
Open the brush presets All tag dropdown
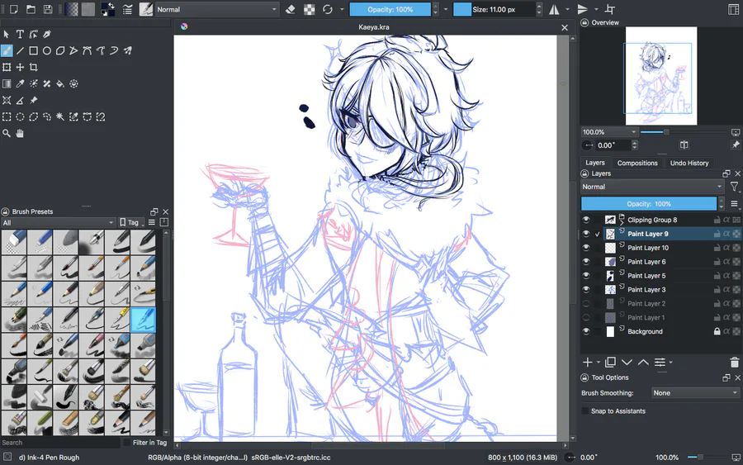click(59, 222)
